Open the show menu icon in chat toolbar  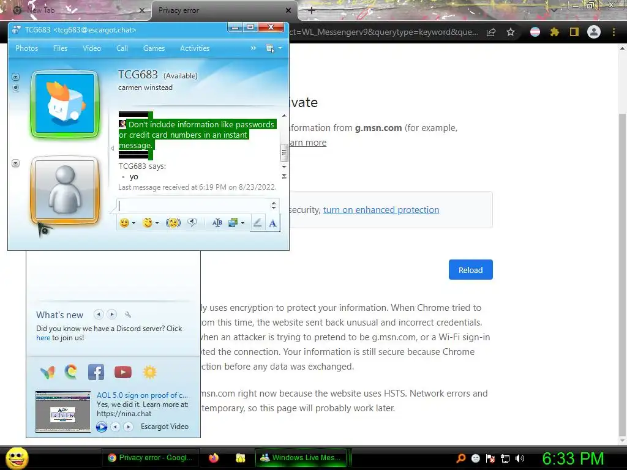(270, 48)
